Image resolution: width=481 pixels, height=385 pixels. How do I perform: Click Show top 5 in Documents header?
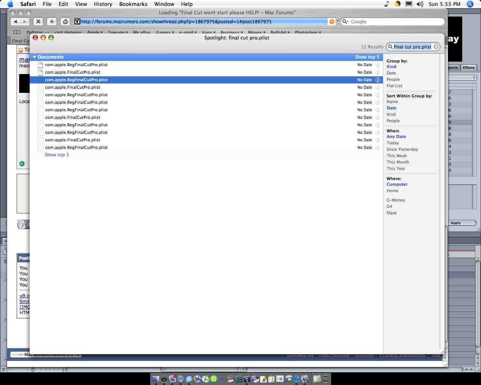tap(367, 57)
